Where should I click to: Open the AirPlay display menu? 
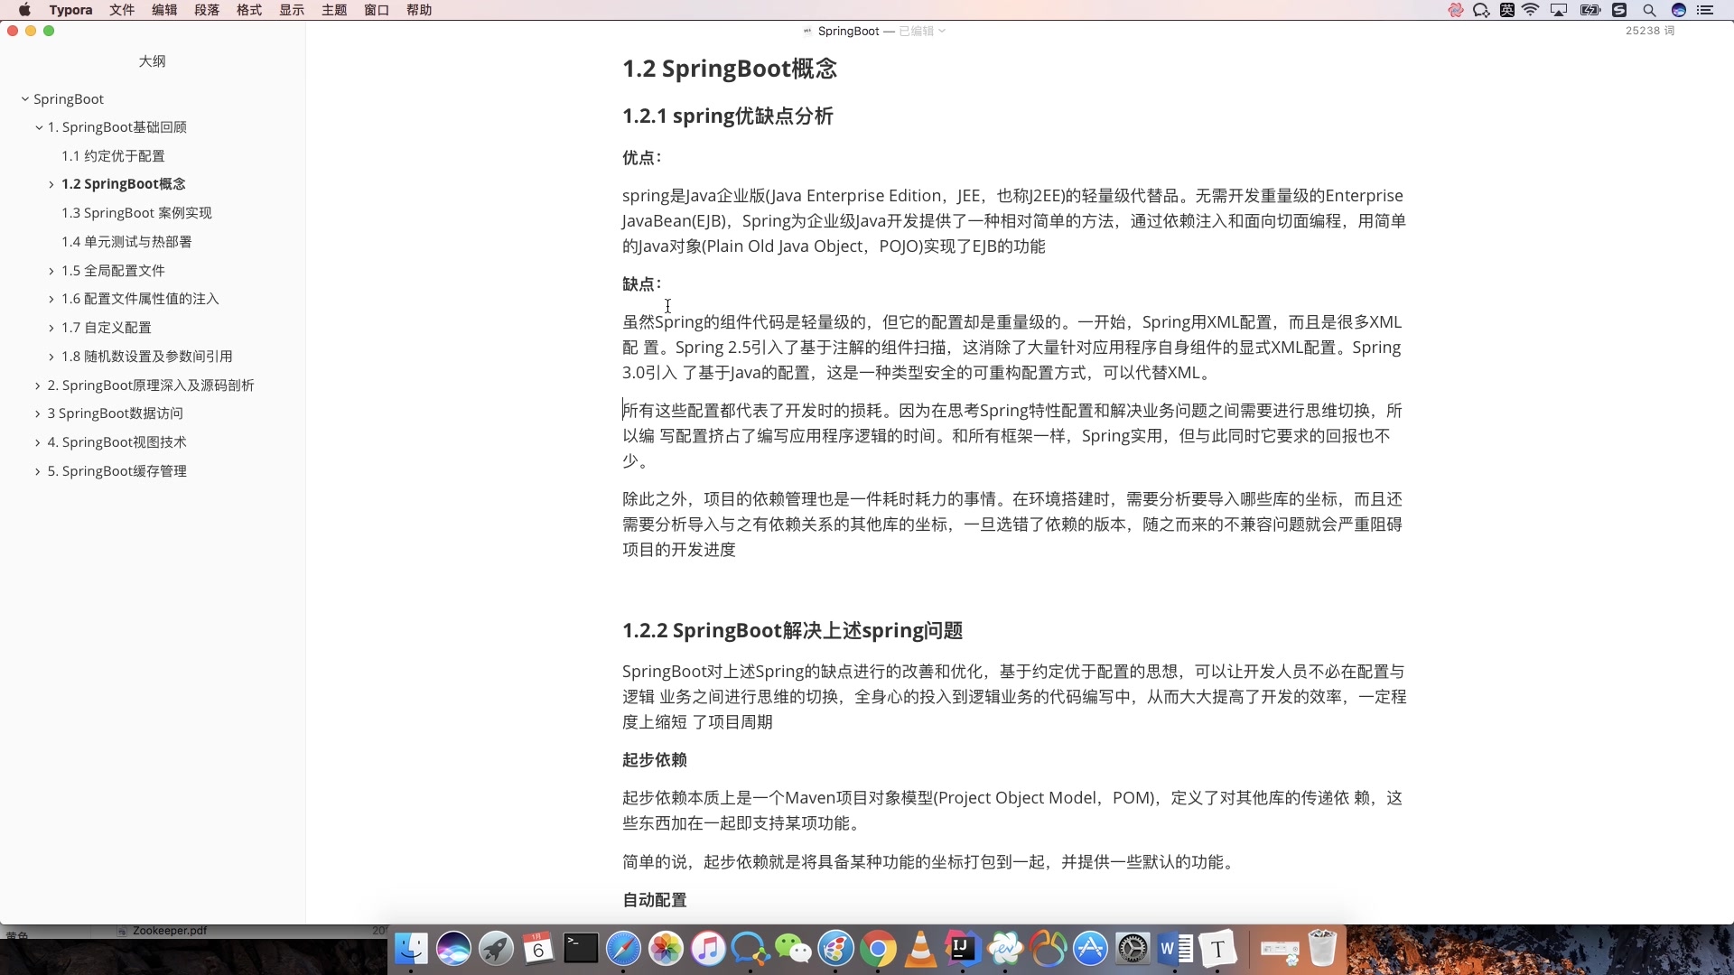click(x=1559, y=10)
